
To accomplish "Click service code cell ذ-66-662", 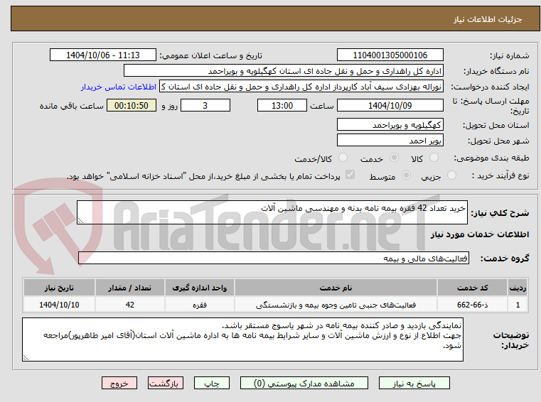I will click(472, 305).
